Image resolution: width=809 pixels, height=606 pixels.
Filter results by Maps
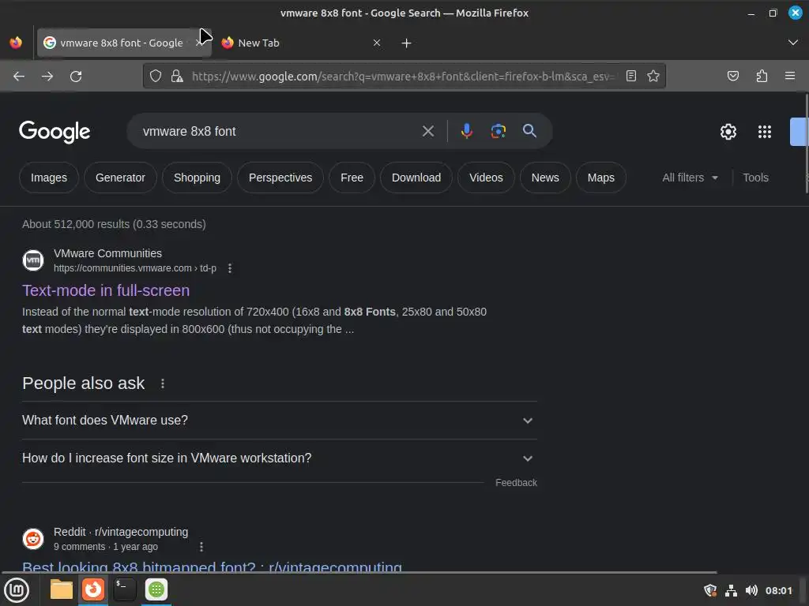click(601, 178)
